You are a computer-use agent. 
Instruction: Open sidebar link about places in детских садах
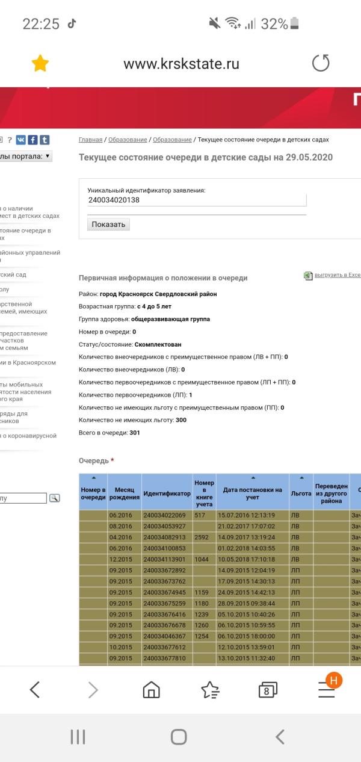30,212
